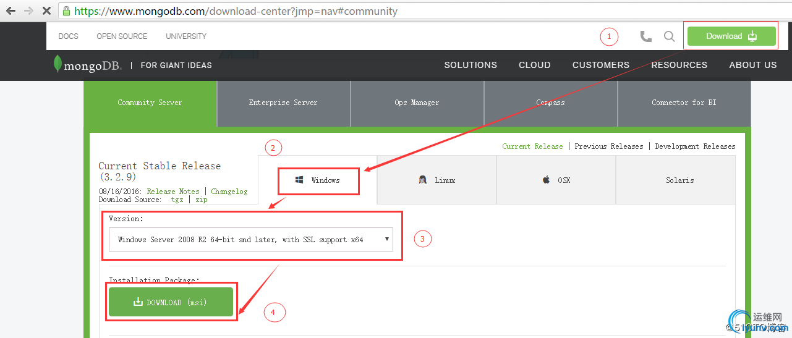Screen dimensions: 792x338
Task: Click FOR GIANT IDEAS tagline text
Action: coord(176,65)
